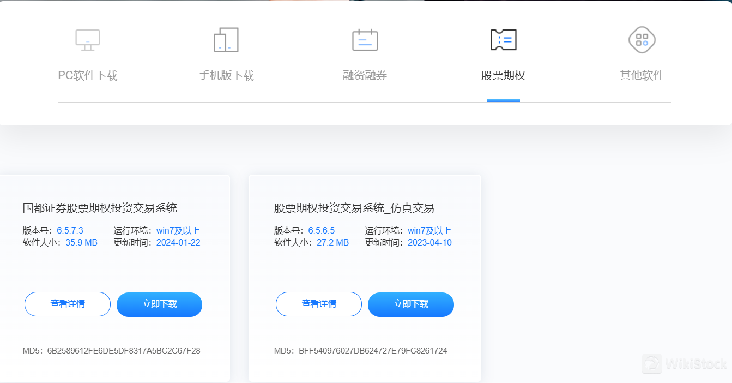Click version number 6.5.6.5
The image size is (732, 383).
pos(322,231)
